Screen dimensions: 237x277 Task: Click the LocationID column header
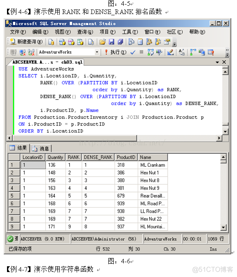[x=33, y=157]
